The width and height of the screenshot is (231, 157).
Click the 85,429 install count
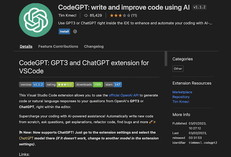(96, 15)
